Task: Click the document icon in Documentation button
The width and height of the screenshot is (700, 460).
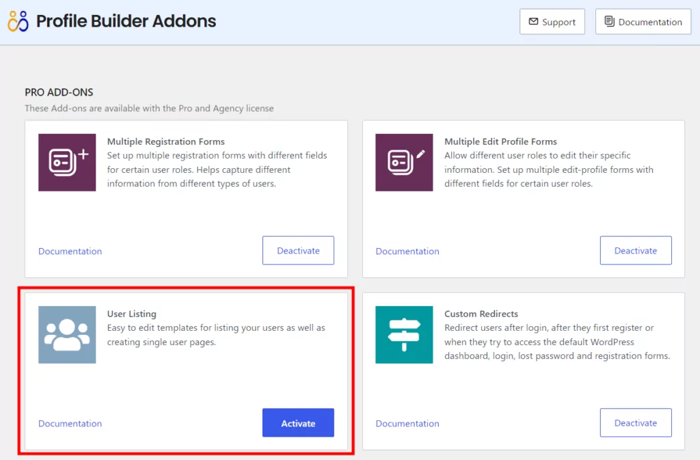Action: tap(609, 21)
